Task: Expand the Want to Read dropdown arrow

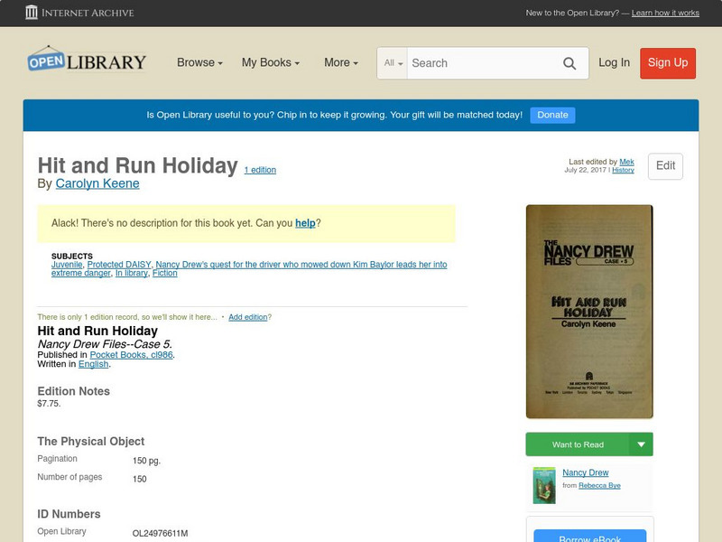Action: 641,444
